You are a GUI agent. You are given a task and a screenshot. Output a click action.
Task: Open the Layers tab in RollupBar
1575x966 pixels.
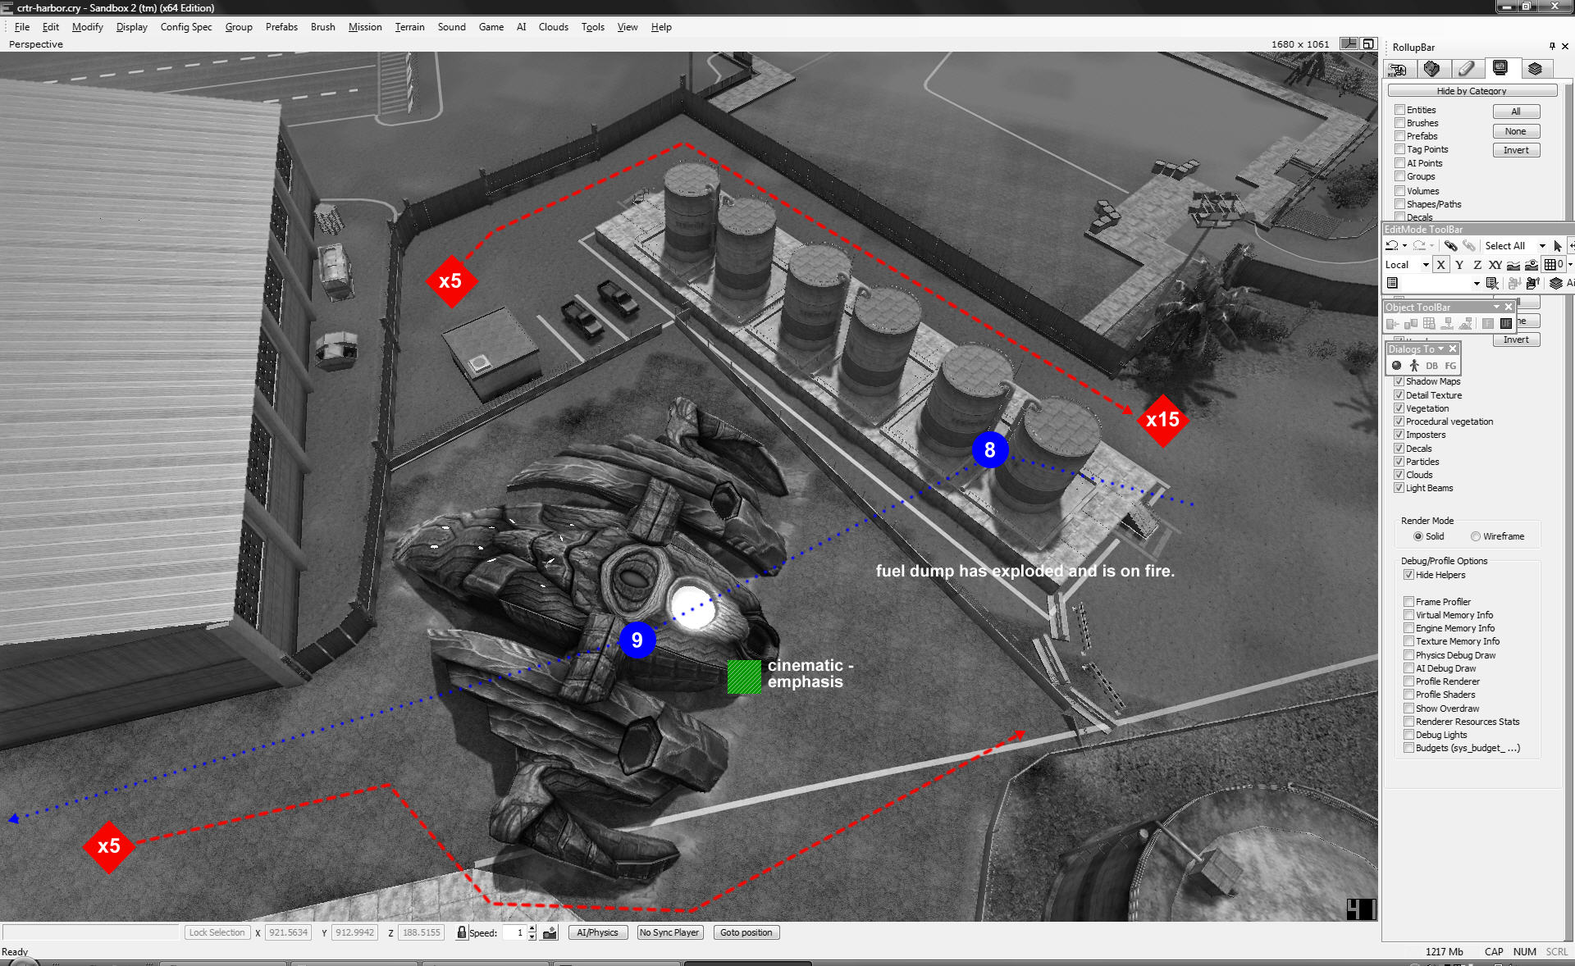[x=1535, y=69]
